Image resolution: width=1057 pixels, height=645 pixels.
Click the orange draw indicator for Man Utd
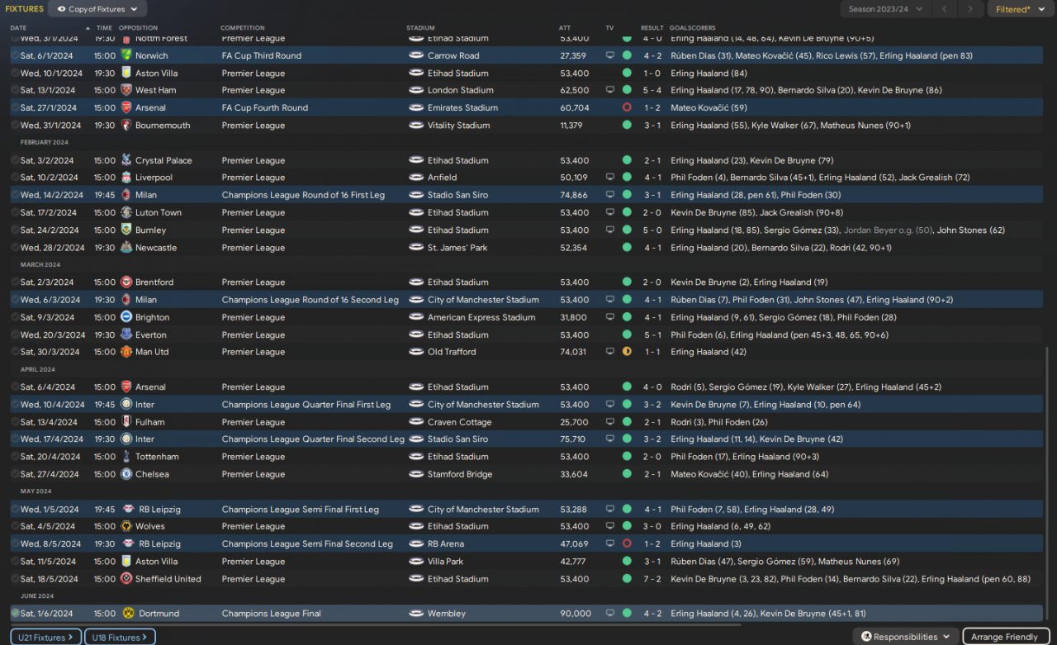[627, 352]
